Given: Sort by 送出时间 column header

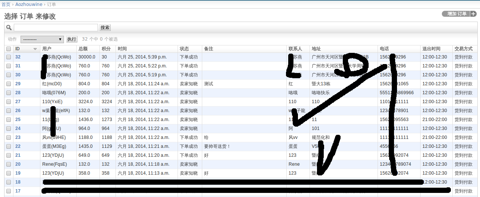Looking at the screenshot, I should click(431, 49).
